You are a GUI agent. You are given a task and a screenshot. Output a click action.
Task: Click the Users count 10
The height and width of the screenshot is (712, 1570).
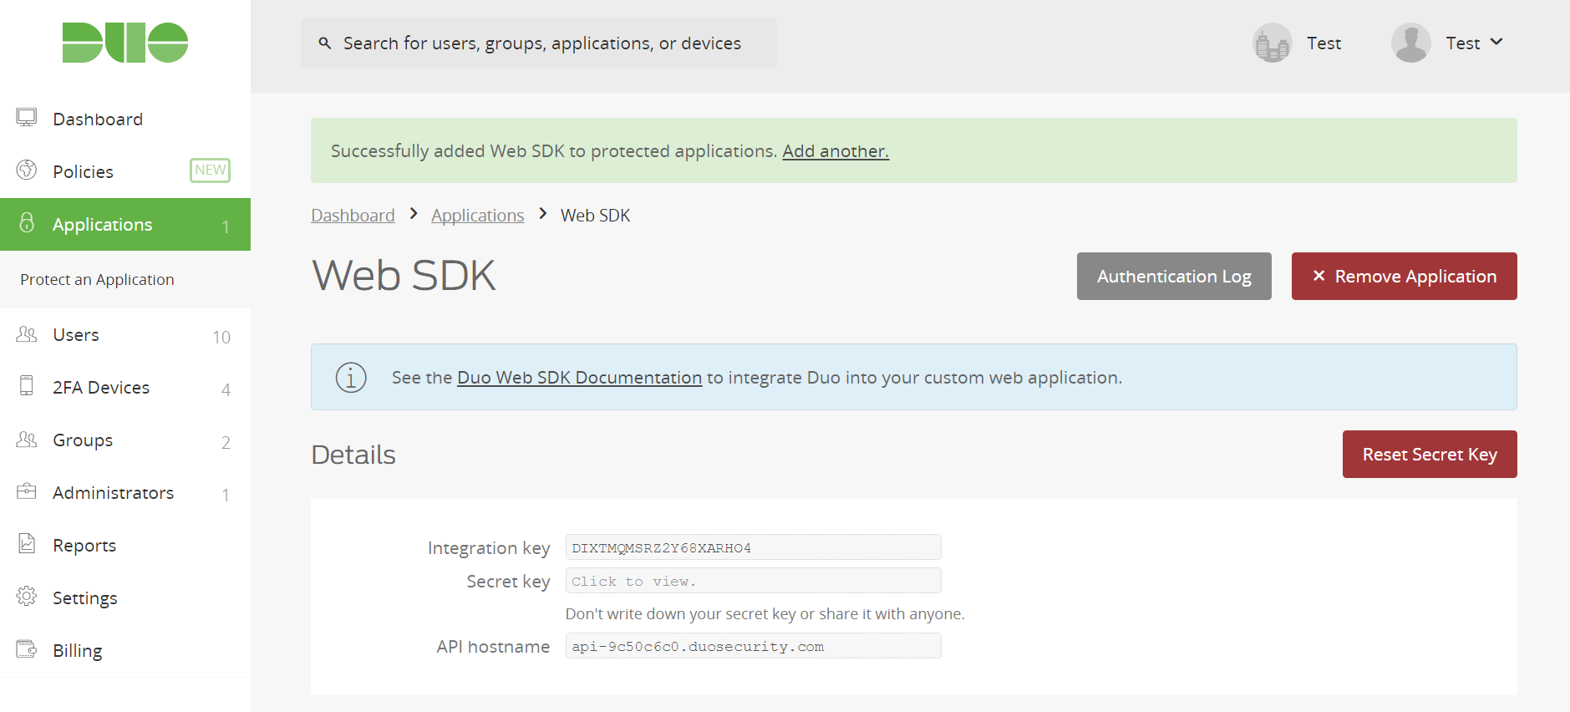pos(221,337)
